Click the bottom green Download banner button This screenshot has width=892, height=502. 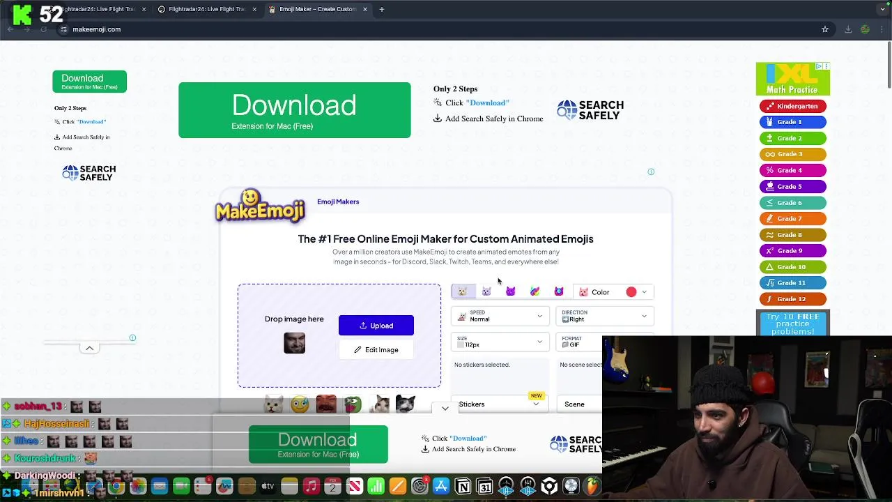point(318,445)
